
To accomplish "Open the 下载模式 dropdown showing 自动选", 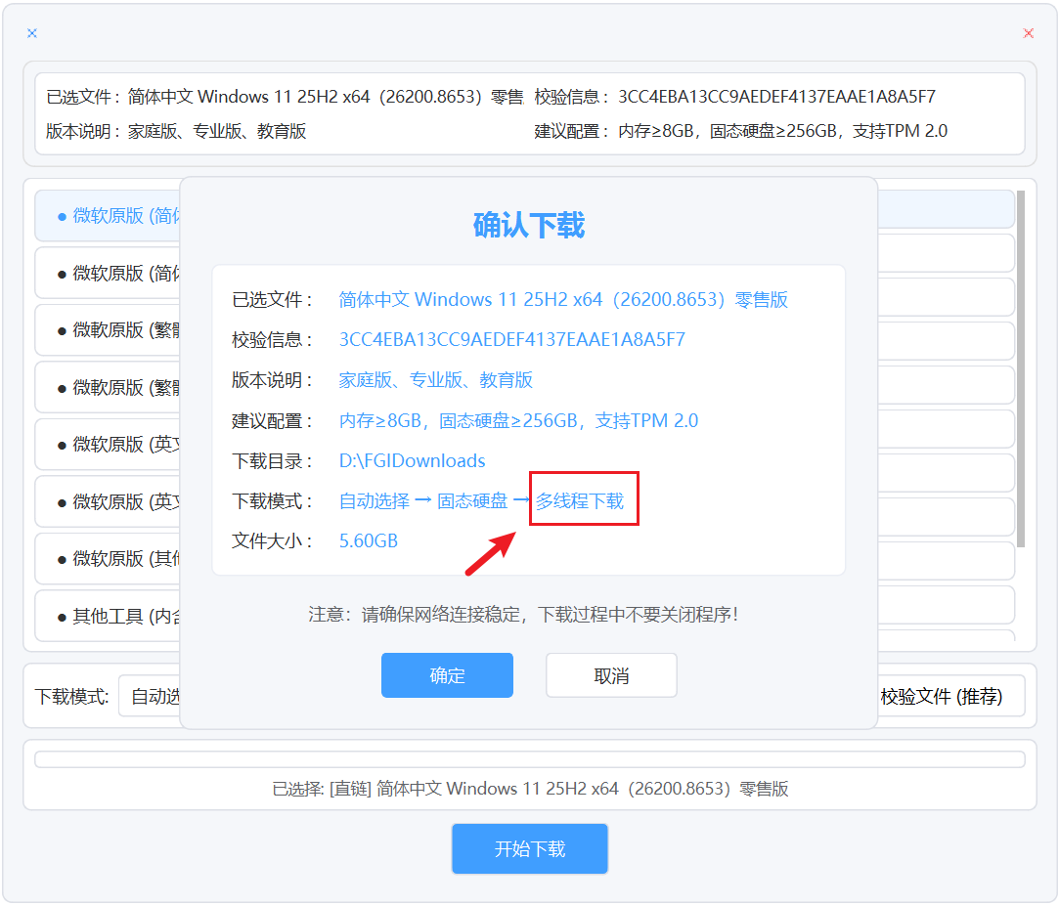I will 150,696.
